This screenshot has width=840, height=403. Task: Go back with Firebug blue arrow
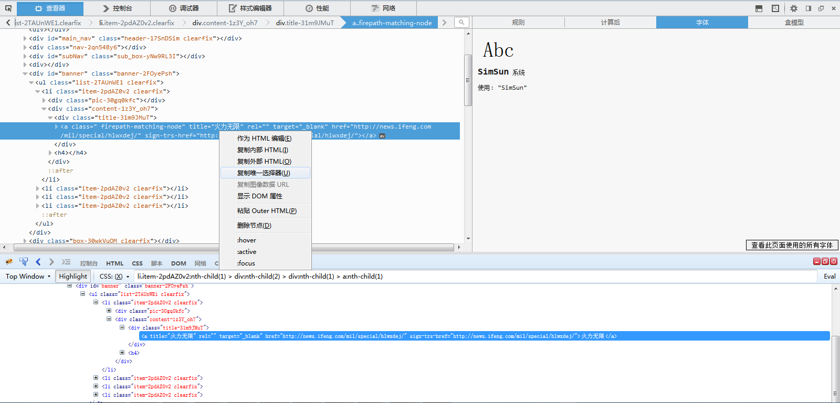point(38,262)
